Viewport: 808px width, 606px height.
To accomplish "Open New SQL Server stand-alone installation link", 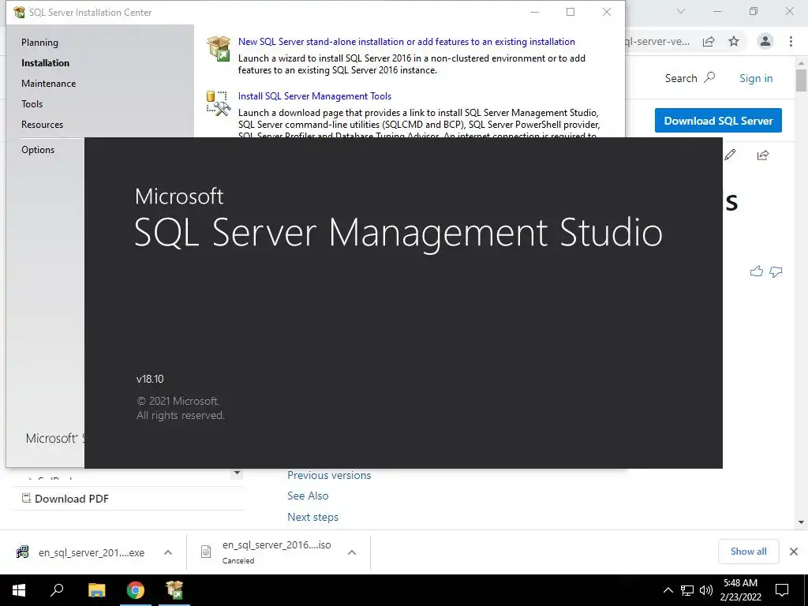I will (x=406, y=42).
